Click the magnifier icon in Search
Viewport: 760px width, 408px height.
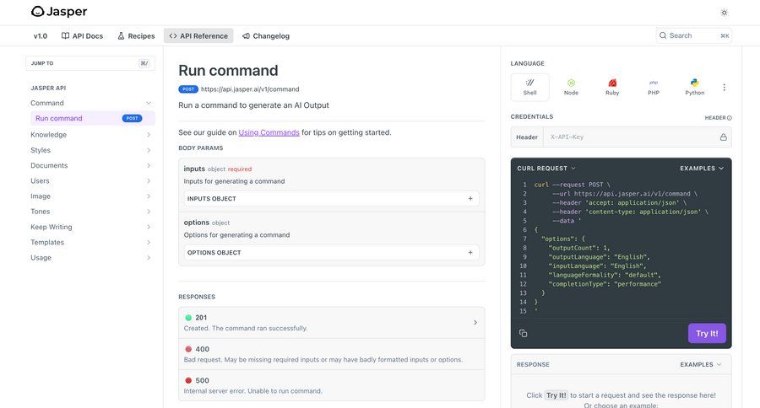(663, 35)
